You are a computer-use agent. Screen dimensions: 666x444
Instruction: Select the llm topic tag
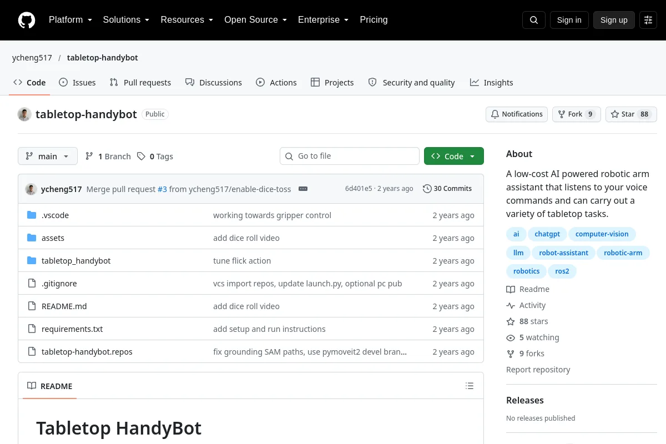pos(518,253)
